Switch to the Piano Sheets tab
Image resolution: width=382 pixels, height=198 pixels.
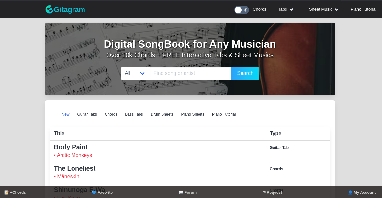[x=193, y=114]
